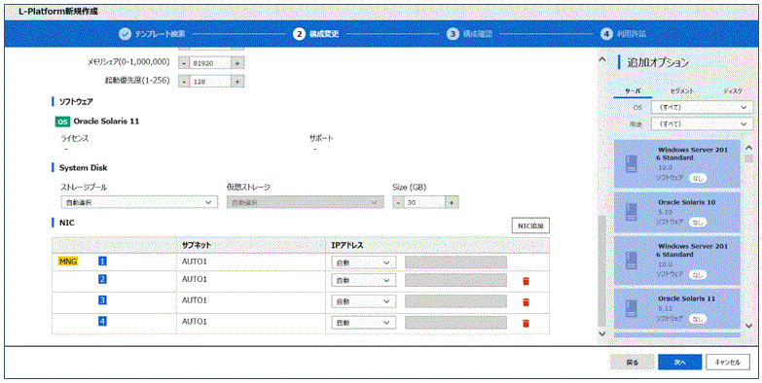Select the Oracle Solaris 11 server option icon
762x383 pixels.
pos(632,309)
